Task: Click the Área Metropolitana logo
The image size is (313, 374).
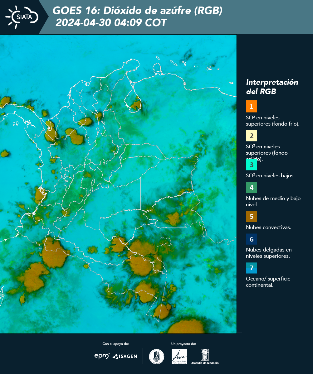Action: [x=179, y=357]
